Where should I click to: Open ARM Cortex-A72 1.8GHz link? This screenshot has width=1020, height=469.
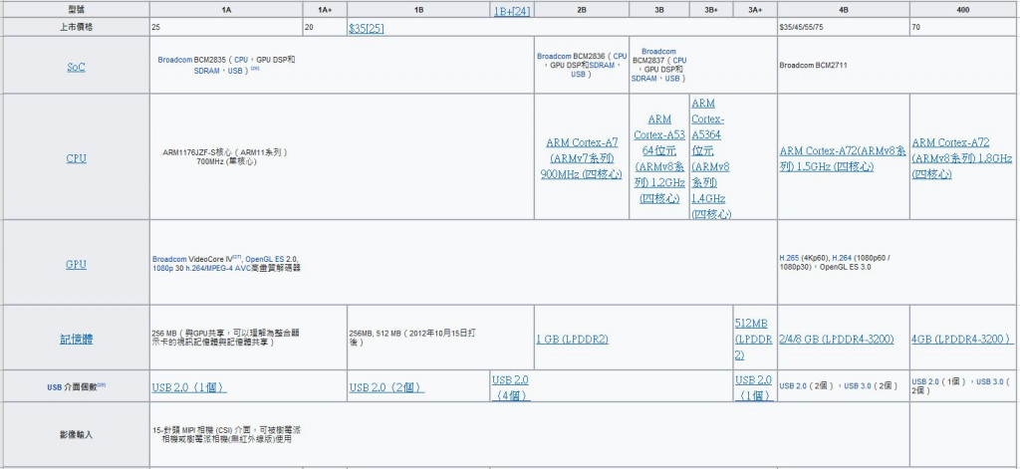click(x=961, y=158)
